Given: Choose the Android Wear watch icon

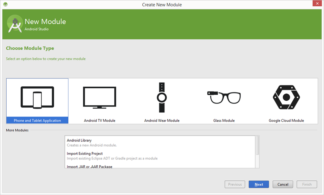Looking at the screenshot, I should (162, 97).
